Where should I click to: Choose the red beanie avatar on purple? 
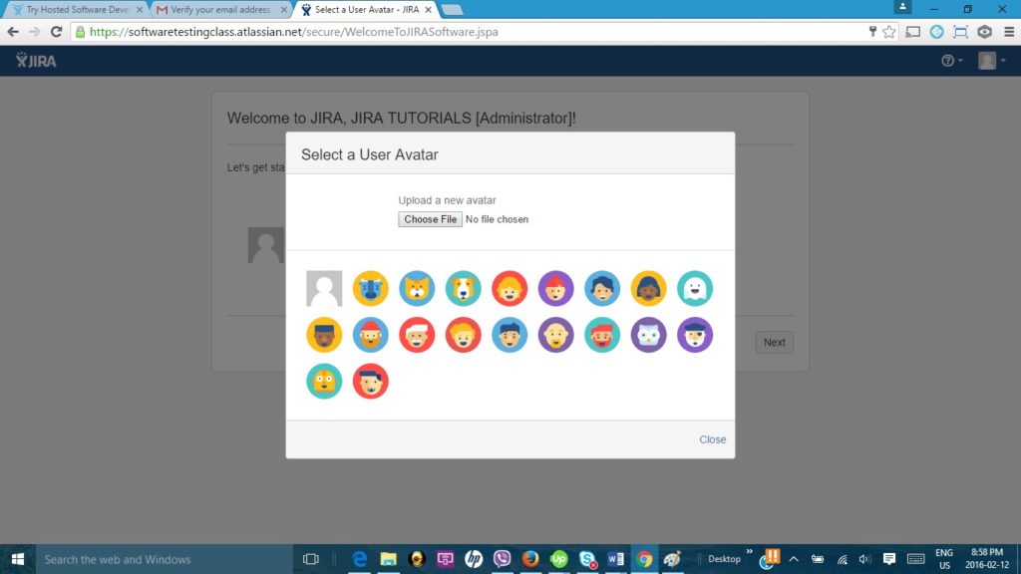tap(556, 288)
